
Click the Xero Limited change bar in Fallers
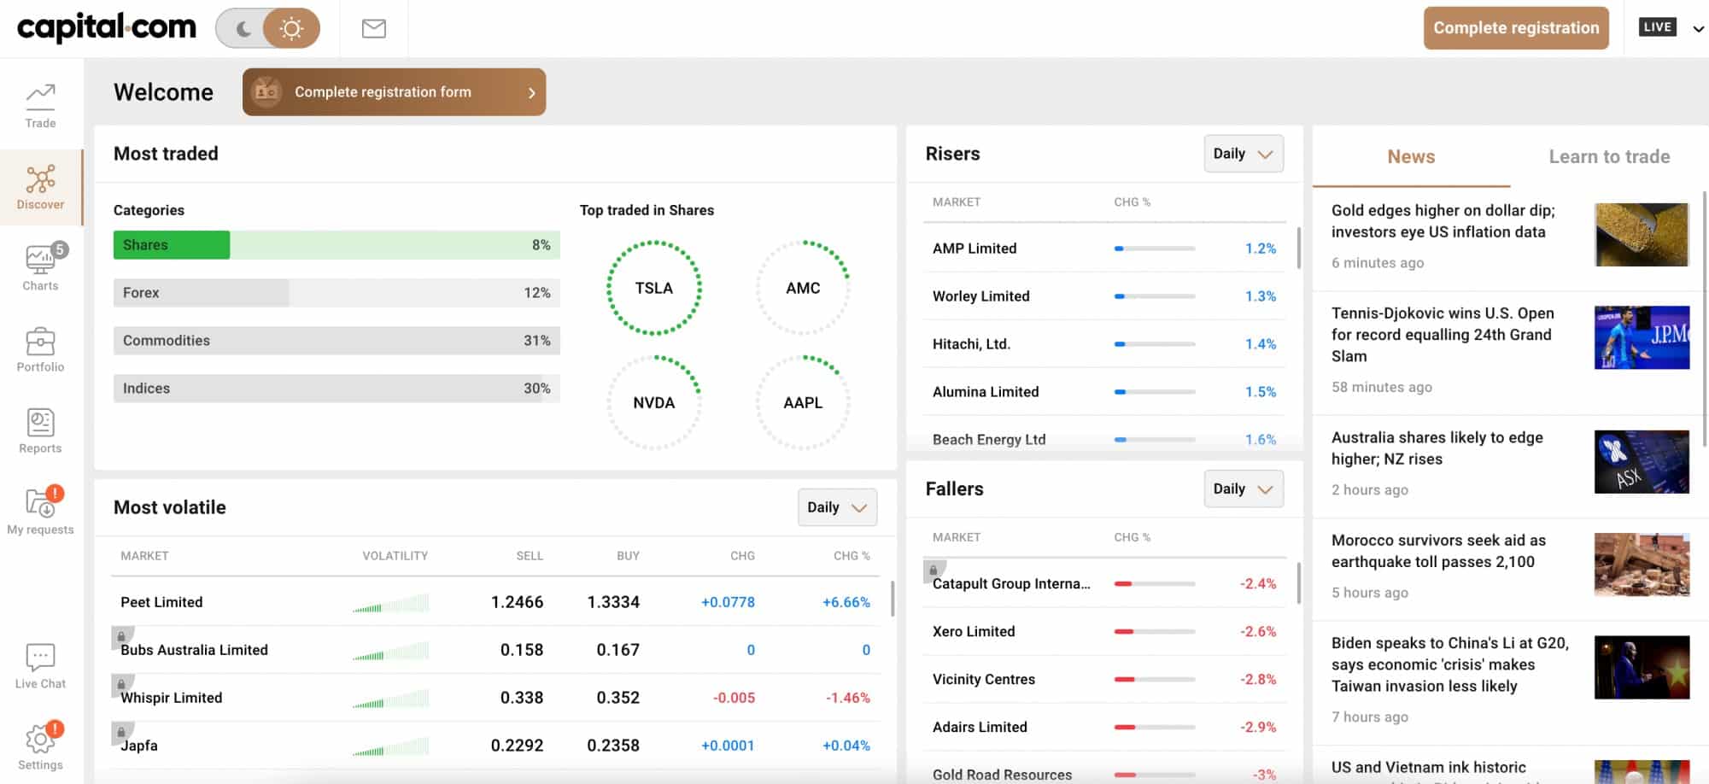coord(1155,632)
